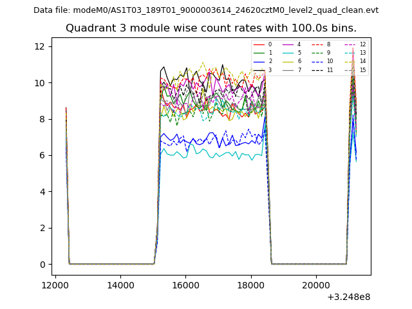Click the yellow solid legend line for module 6
The image size is (412, 309).
(x=287, y=61)
